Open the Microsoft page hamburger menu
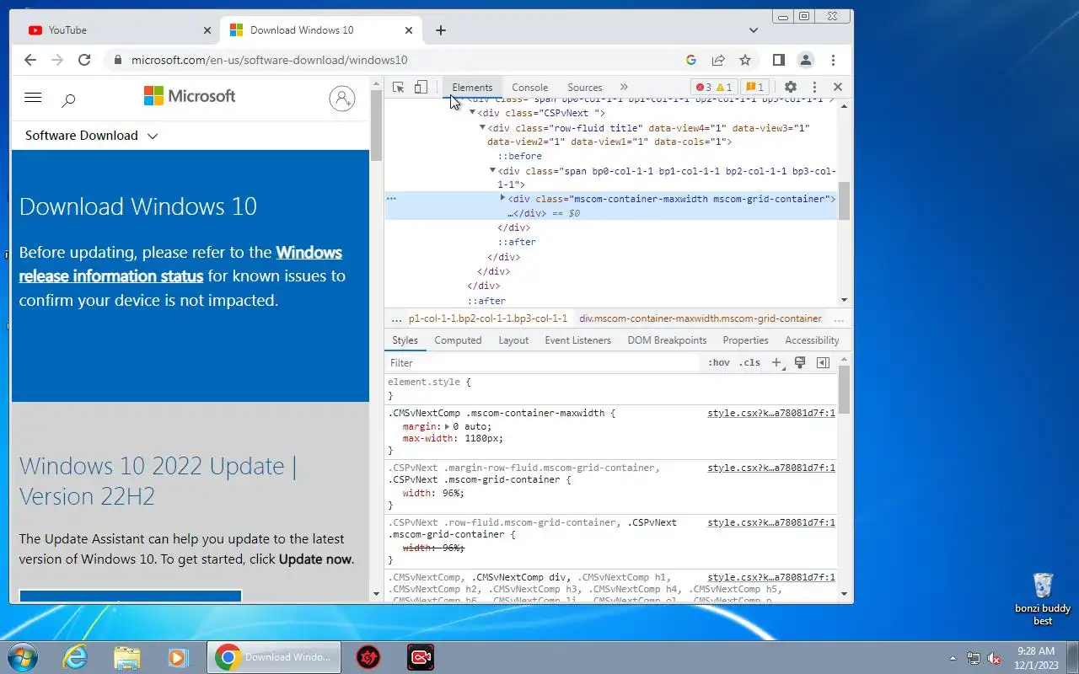 click(x=33, y=98)
